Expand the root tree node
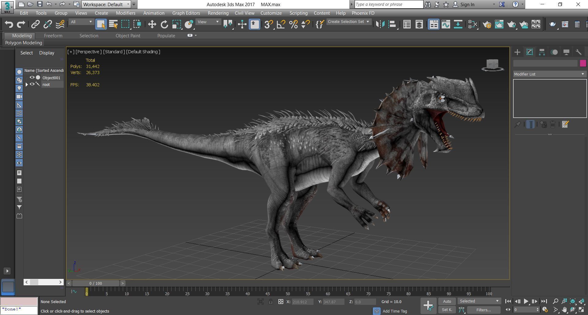The image size is (588, 315). (x=27, y=84)
